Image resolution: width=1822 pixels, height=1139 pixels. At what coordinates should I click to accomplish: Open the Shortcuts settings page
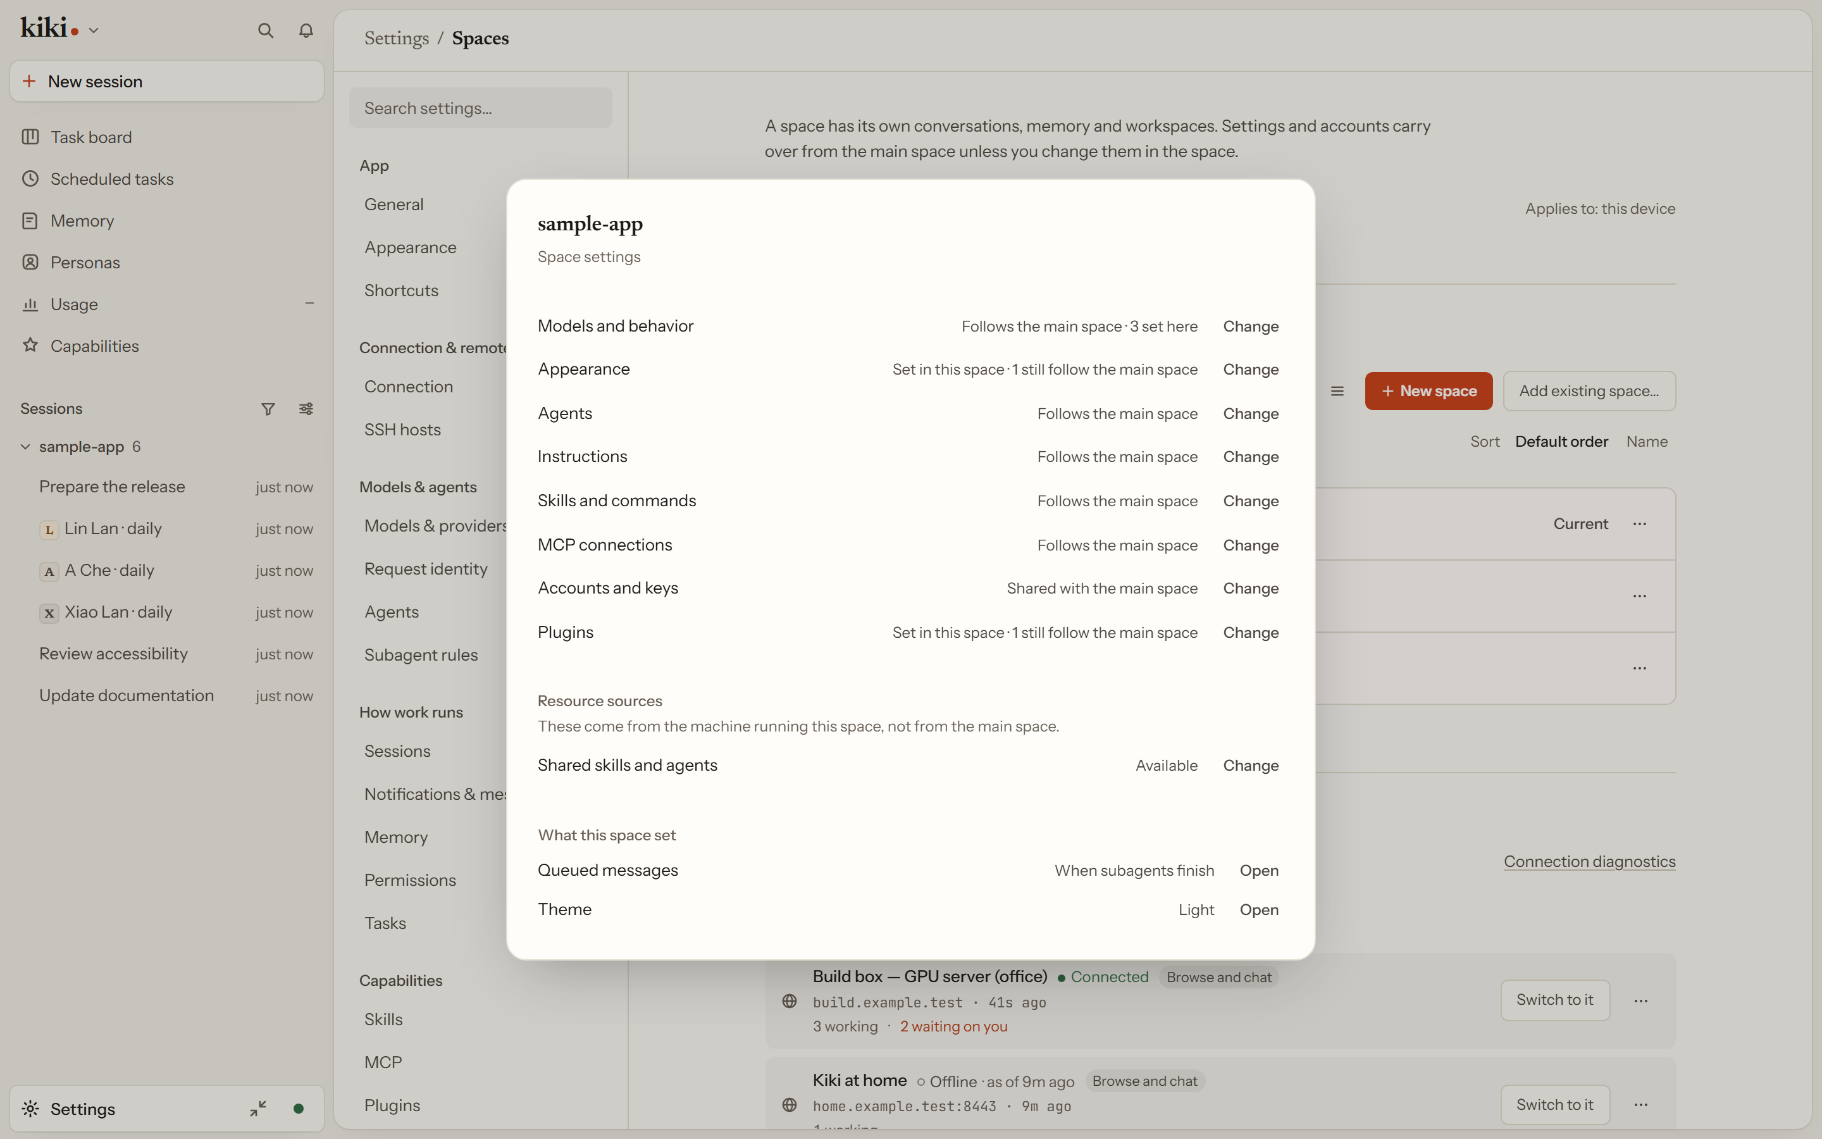click(x=401, y=291)
